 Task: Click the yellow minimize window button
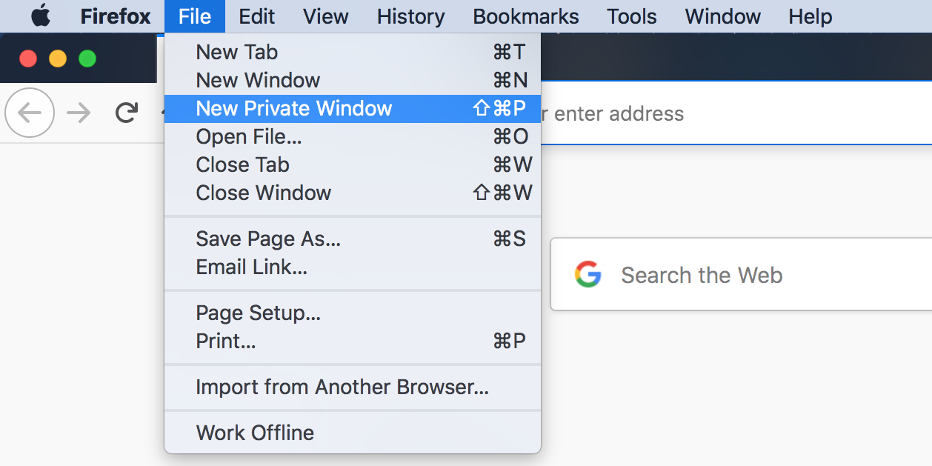click(x=58, y=58)
